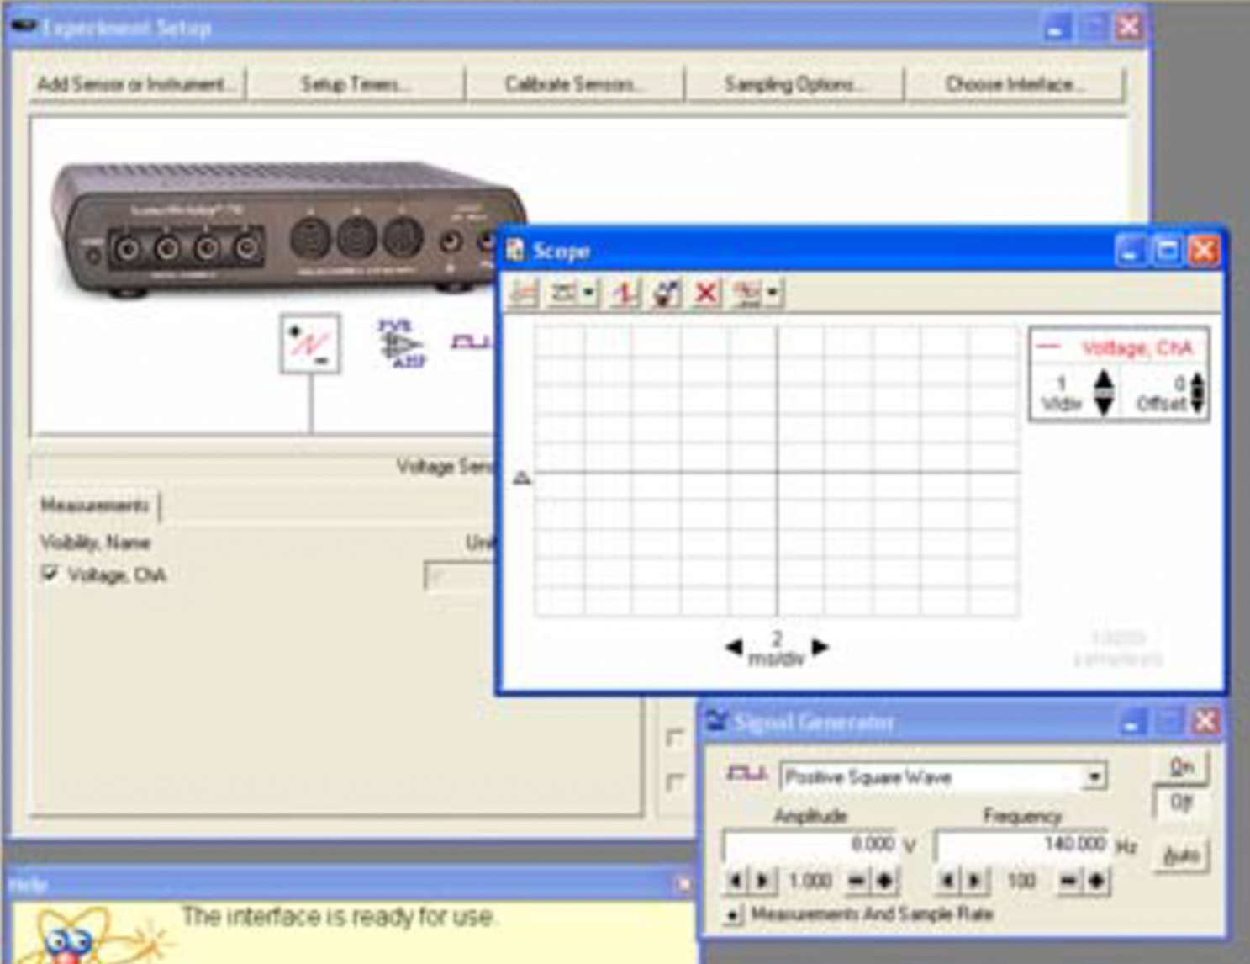Screen dimensions: 1250x964
Task: Click the Frequency value input field
Action: [x=1022, y=844]
